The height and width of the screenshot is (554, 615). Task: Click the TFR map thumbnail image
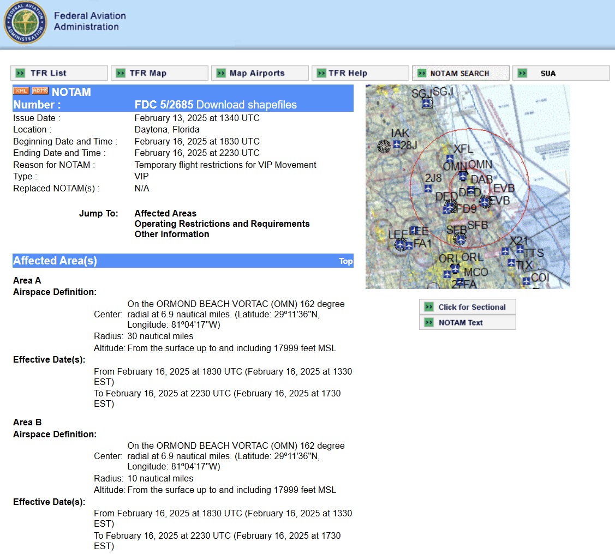click(468, 186)
